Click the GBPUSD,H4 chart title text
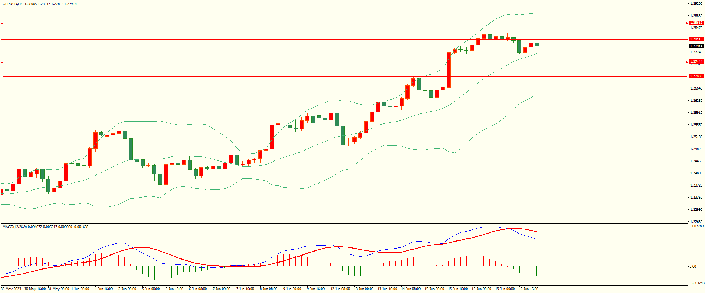The image size is (705, 293). click(x=13, y=4)
